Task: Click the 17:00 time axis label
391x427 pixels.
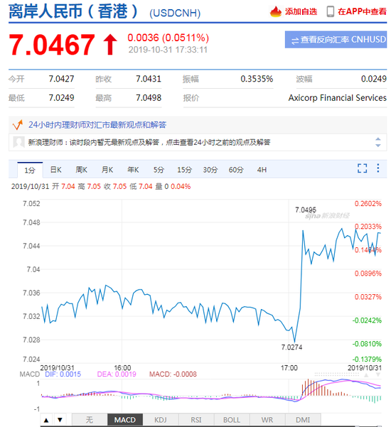Action: (x=289, y=368)
